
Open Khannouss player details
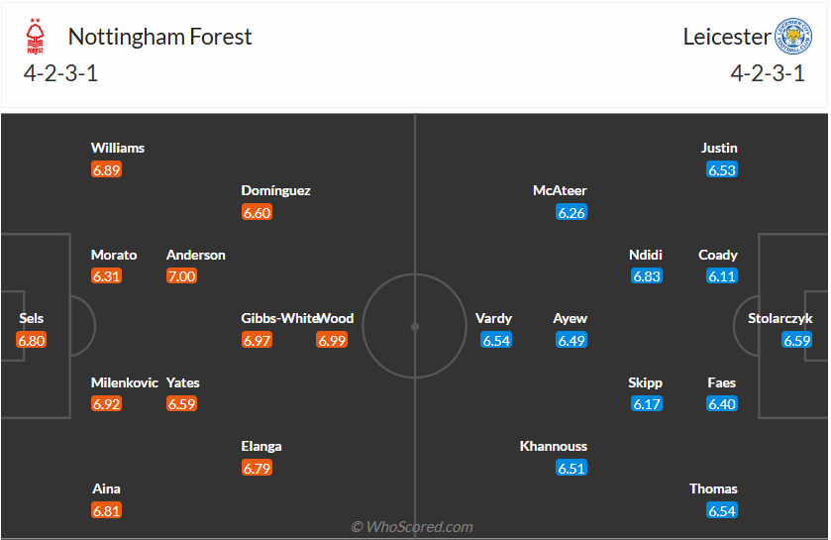pyautogui.click(x=553, y=447)
